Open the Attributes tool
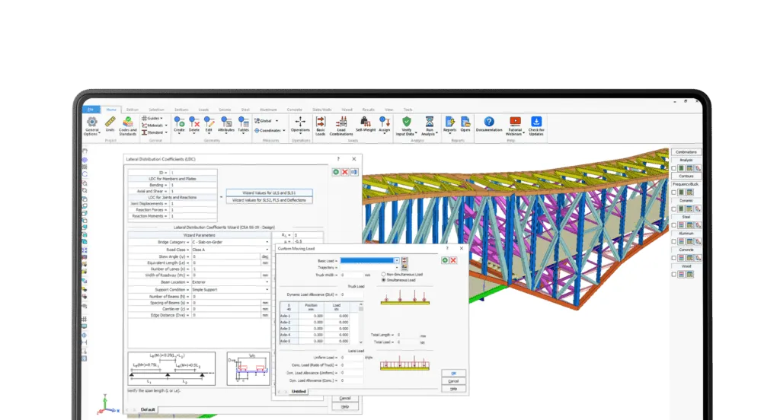 click(x=225, y=124)
